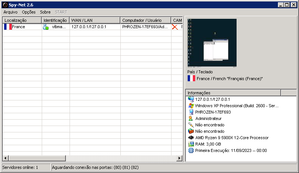Click the French flag under País / Teclado
Screen dimensions: 299x173
coord(191,79)
